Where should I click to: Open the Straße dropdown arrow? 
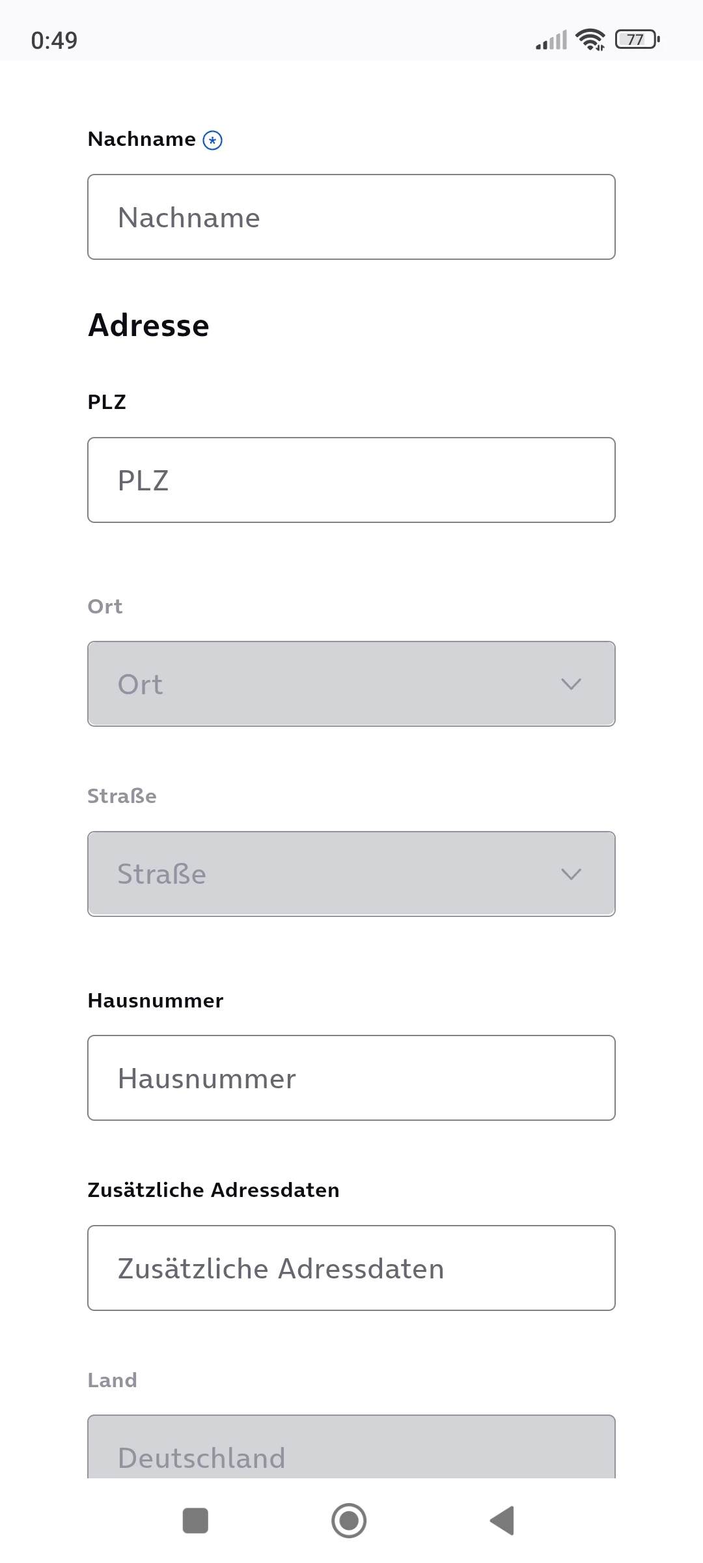571,874
